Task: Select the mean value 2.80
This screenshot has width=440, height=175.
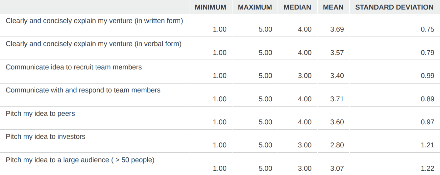Action: 337,145
